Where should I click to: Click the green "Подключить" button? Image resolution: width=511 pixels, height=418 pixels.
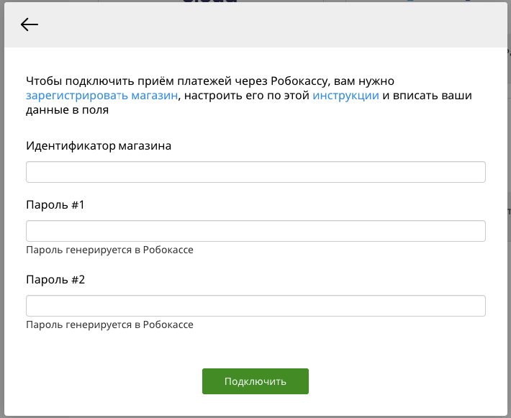[x=256, y=381]
